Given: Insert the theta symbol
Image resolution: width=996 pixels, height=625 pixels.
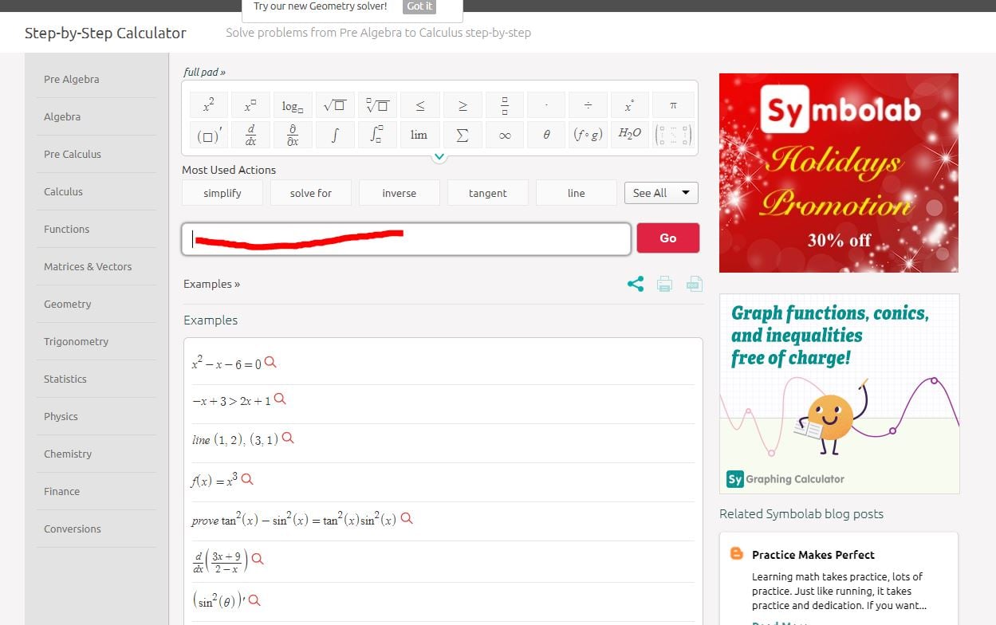Looking at the screenshot, I should [546, 135].
